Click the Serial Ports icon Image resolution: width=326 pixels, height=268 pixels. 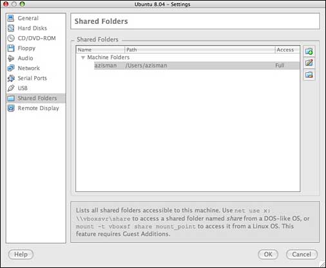coord(11,78)
